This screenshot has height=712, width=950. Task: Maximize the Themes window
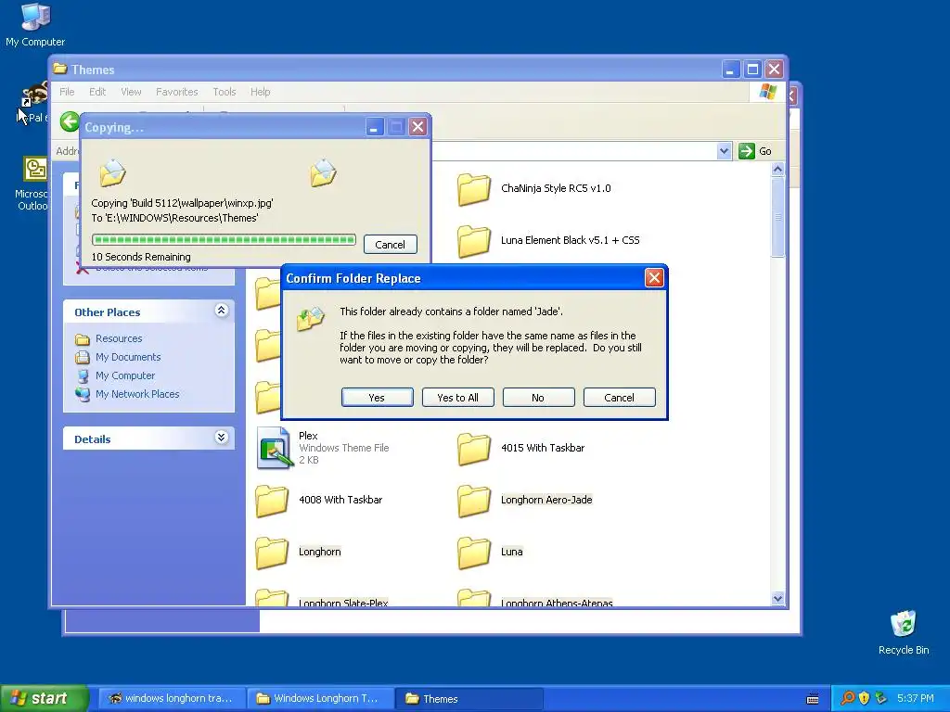[752, 69]
